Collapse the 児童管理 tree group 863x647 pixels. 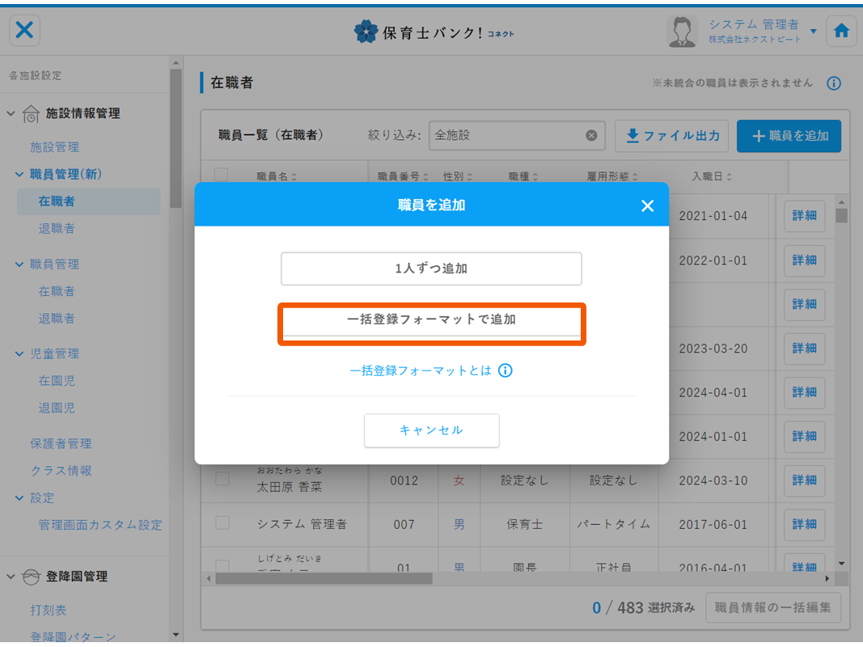click(20, 353)
